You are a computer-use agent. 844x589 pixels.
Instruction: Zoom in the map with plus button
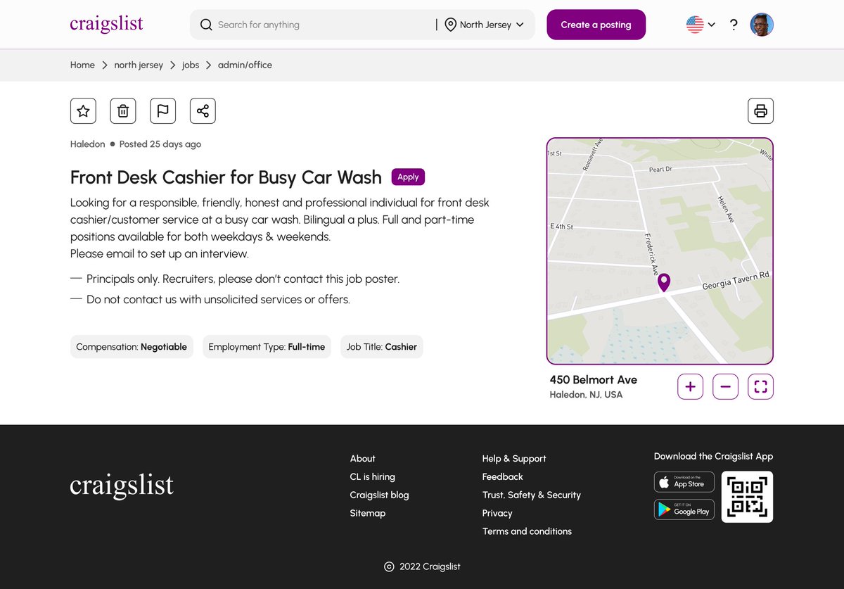(690, 386)
